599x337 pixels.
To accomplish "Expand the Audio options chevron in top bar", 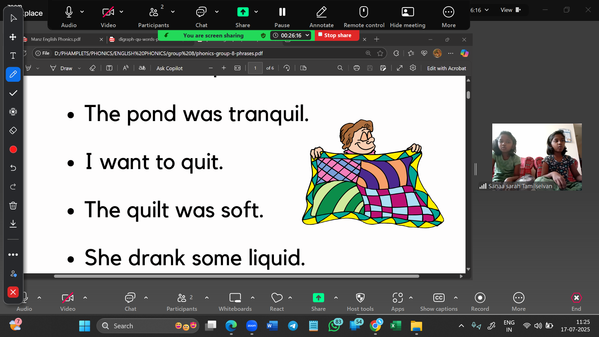I will click(x=82, y=12).
